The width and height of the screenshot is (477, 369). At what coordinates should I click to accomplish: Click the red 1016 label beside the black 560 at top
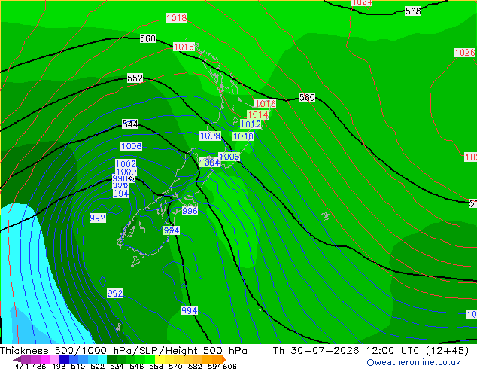tap(184, 47)
